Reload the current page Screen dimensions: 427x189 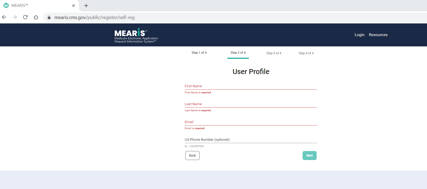(25, 17)
